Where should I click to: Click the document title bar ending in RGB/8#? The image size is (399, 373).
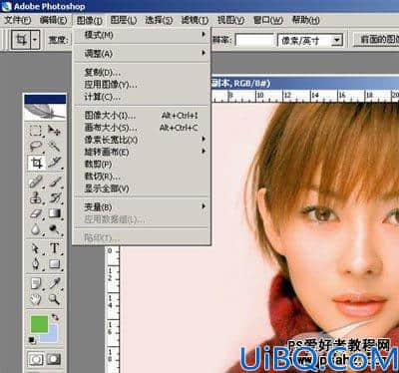305,83
